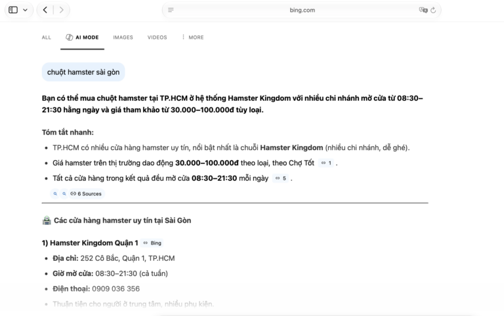504x316 pixels.
Task: Switch to the ALL tab
Action: pos(47,37)
